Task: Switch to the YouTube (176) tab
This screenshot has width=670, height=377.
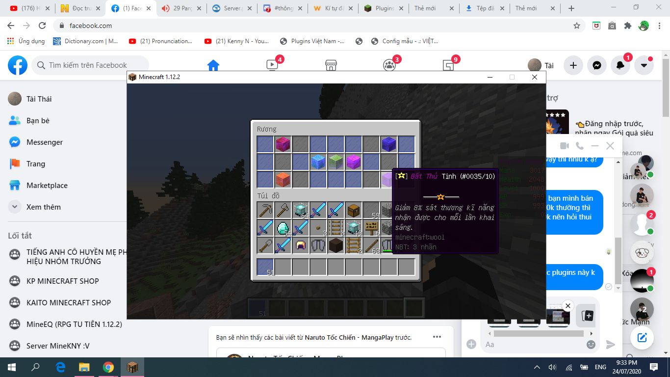Action: (x=30, y=8)
